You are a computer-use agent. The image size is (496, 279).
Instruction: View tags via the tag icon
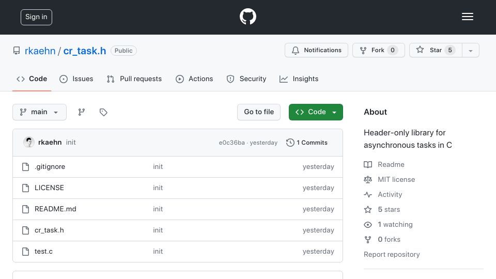pyautogui.click(x=103, y=112)
